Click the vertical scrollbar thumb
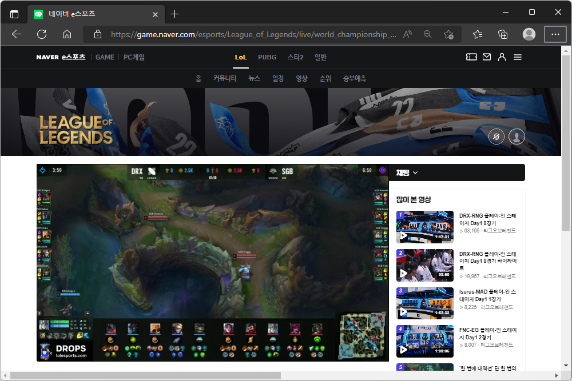Viewport: 572px width, 381px height. pos(566,143)
